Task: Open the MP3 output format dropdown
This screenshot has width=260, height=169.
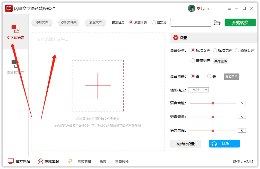Action: tap(198, 90)
